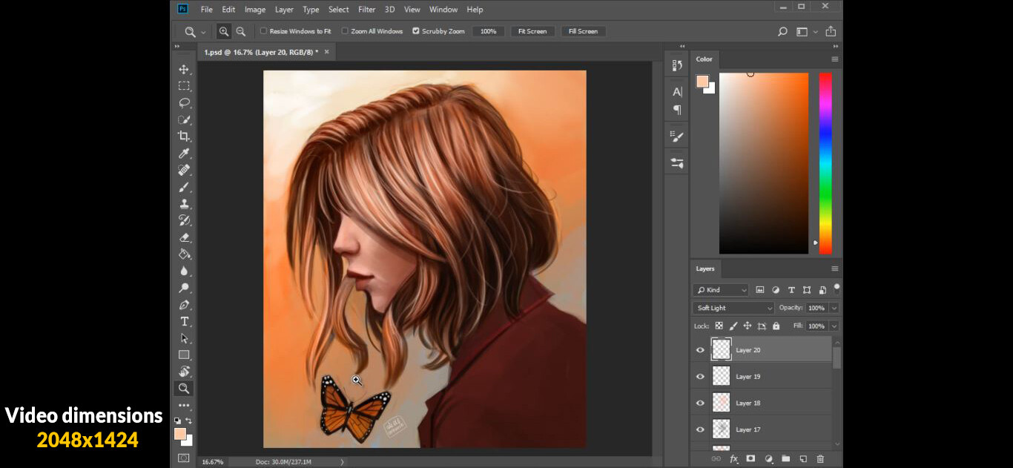Delete the current layer using the trash icon
This screenshot has width=1013, height=468.
click(820, 459)
